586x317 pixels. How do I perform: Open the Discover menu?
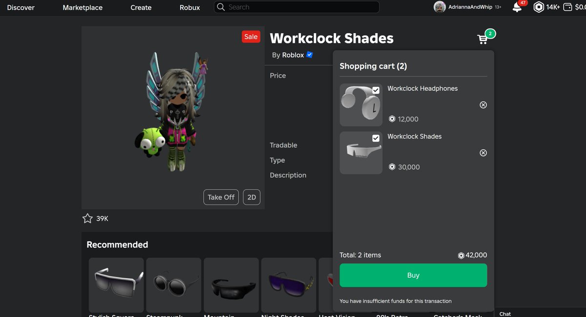(21, 7)
